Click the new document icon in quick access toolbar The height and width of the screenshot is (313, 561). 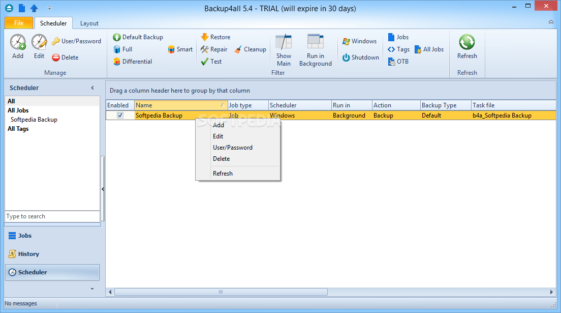(x=22, y=8)
